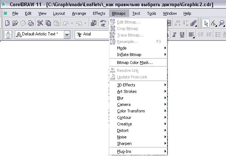Open the text alignment dropdown
This screenshot has height=159, width=226.
[x=191, y=35]
